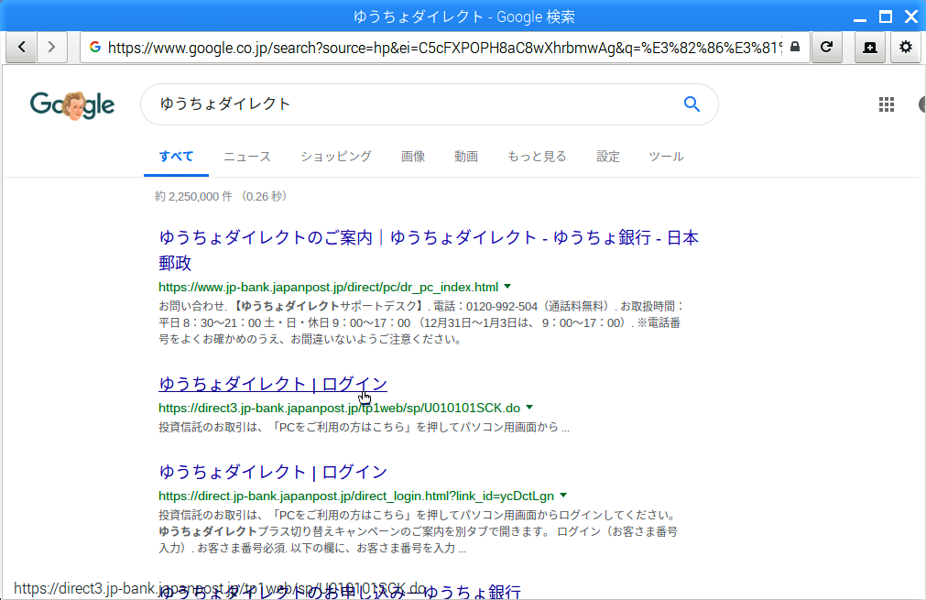
Task: Expand the arrow beside U010101SCK.do URL
Action: click(529, 408)
